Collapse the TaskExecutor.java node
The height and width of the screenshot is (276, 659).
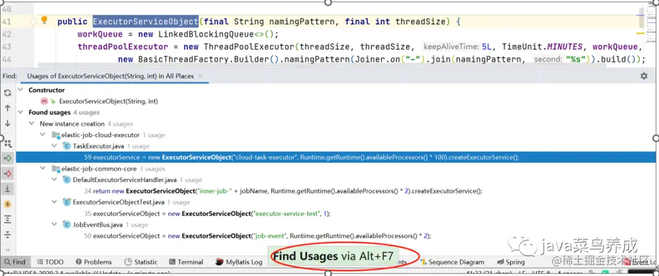[54, 146]
